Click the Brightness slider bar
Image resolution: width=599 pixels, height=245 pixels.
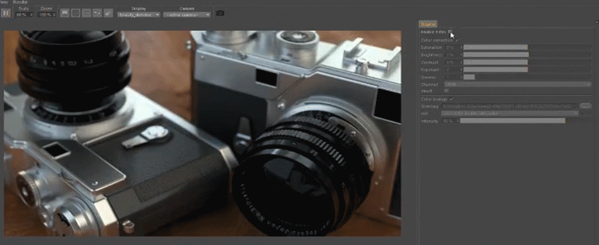[x=528, y=55]
